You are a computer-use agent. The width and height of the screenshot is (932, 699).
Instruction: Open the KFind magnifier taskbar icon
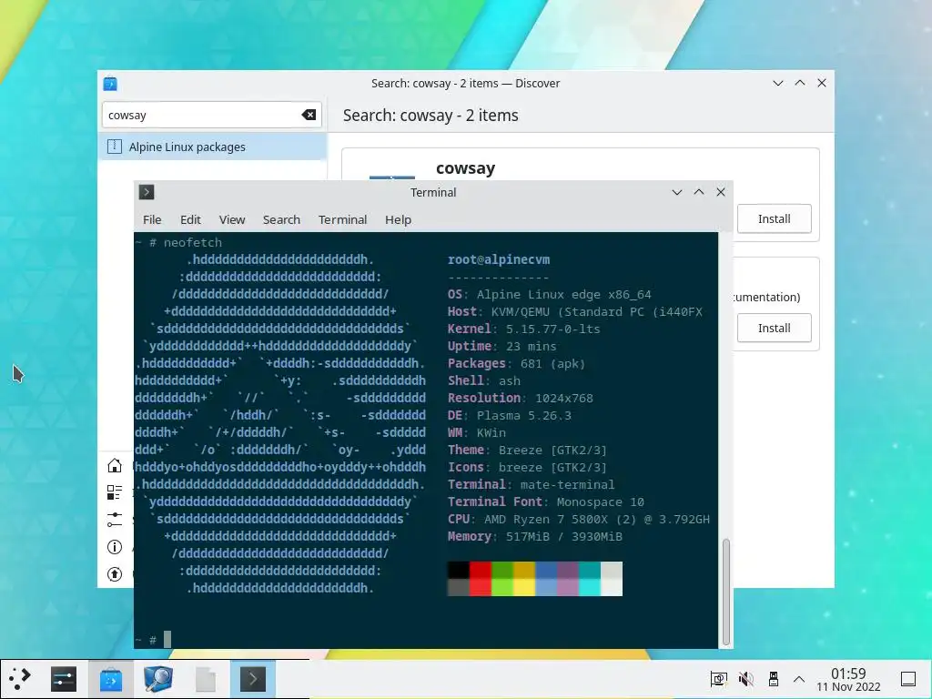157,679
